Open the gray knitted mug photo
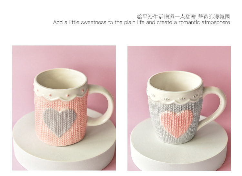The width and height of the screenshot is (242, 176). 179,108
